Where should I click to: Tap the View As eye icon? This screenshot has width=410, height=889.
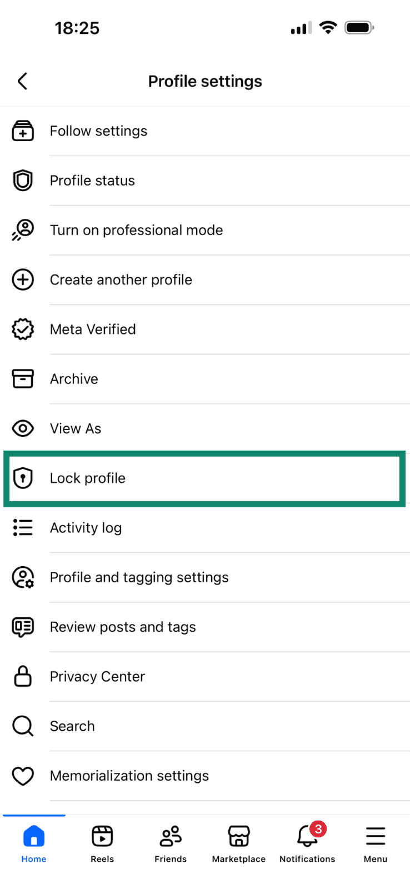coord(23,428)
